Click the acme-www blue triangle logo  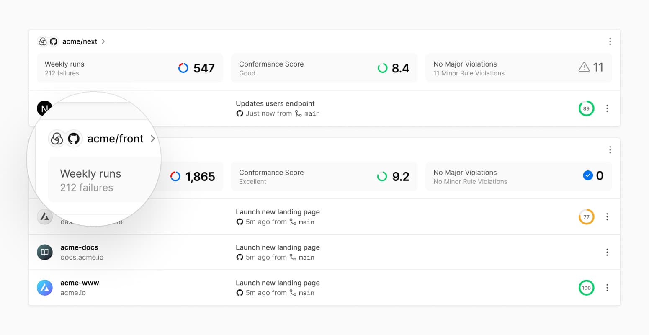click(45, 288)
